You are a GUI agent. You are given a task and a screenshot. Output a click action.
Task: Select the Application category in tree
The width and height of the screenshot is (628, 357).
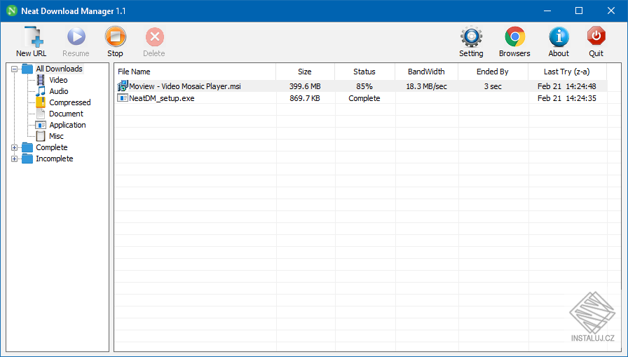(x=67, y=125)
